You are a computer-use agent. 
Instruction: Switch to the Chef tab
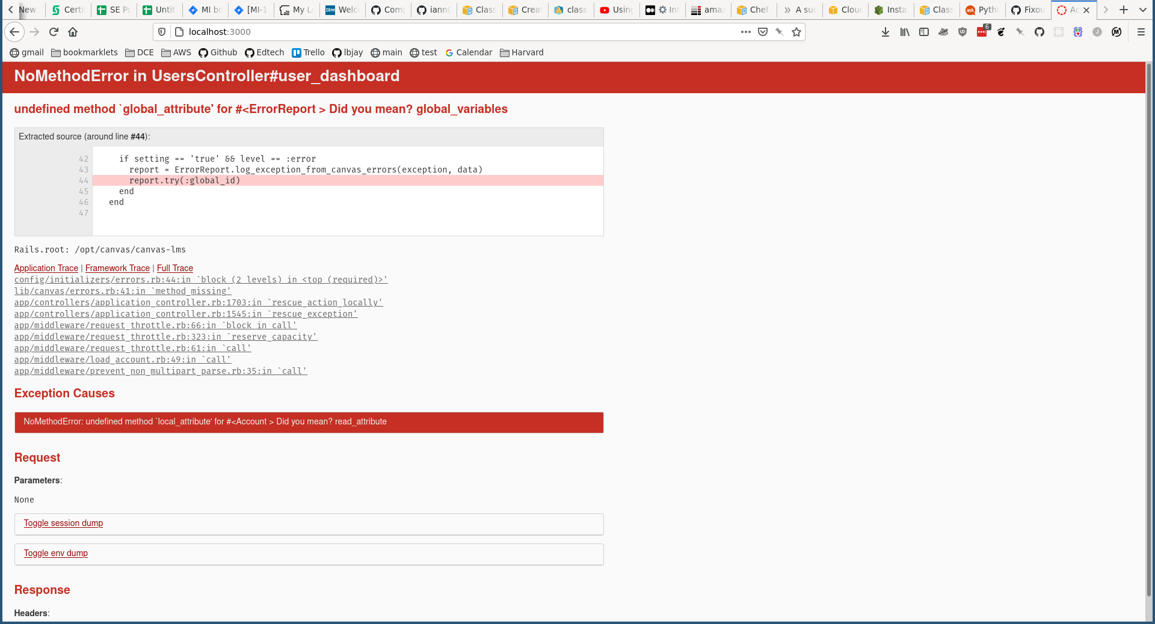754,10
